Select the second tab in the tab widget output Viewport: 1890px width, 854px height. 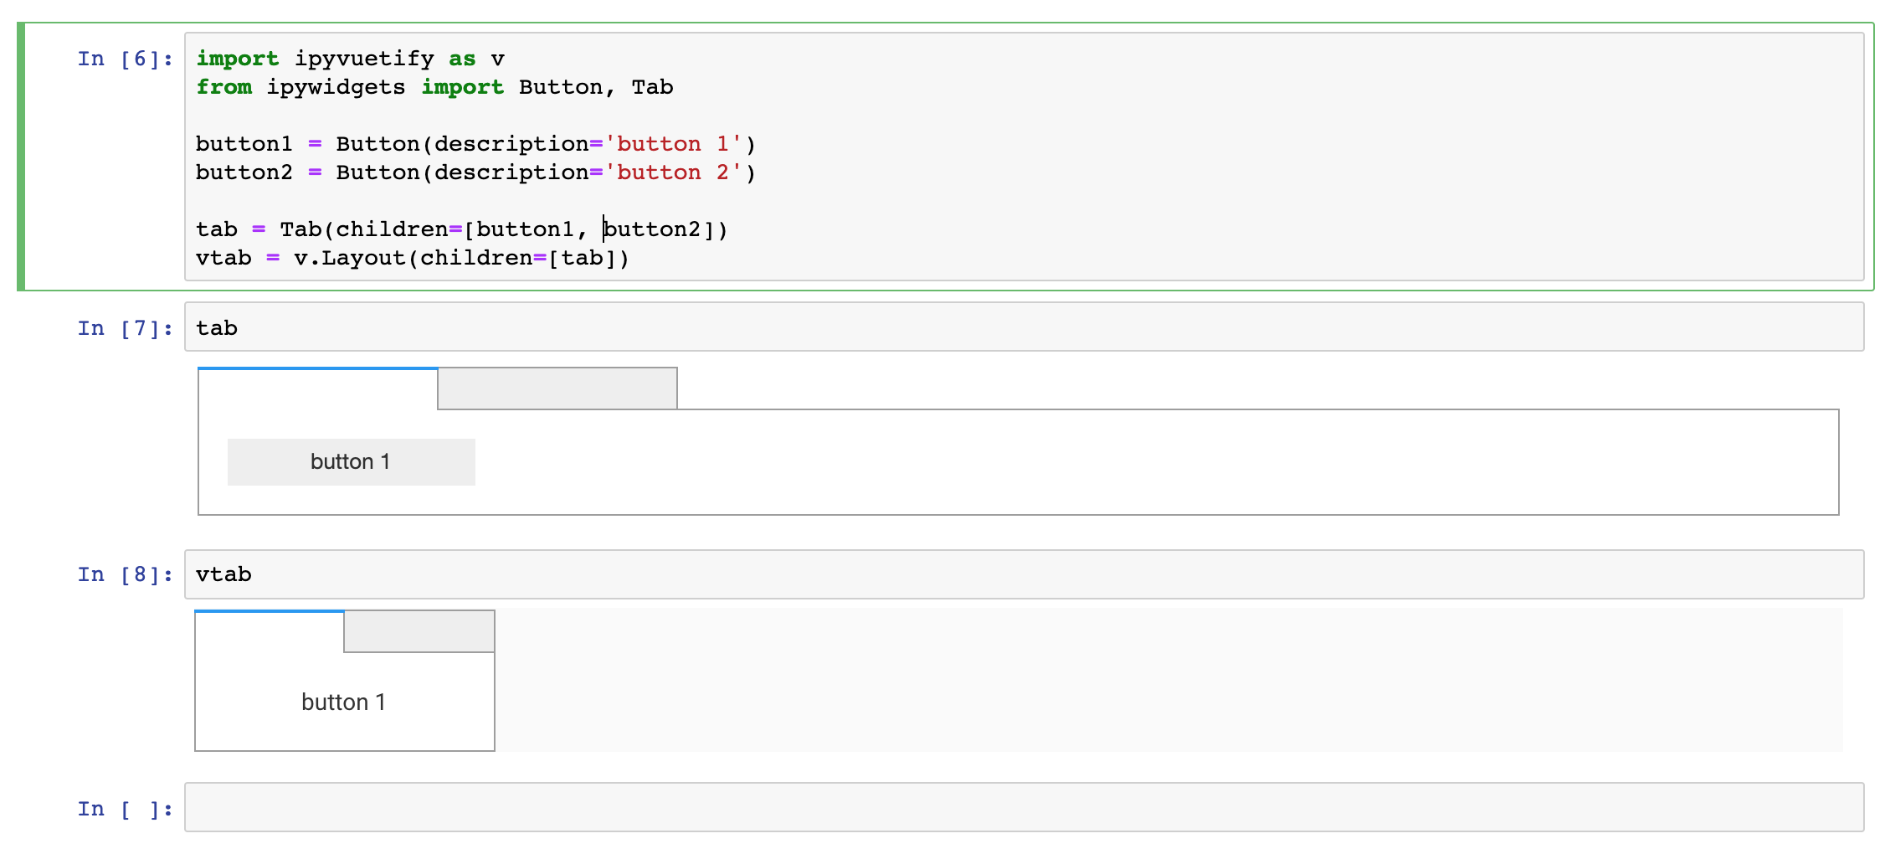pyautogui.click(x=557, y=388)
